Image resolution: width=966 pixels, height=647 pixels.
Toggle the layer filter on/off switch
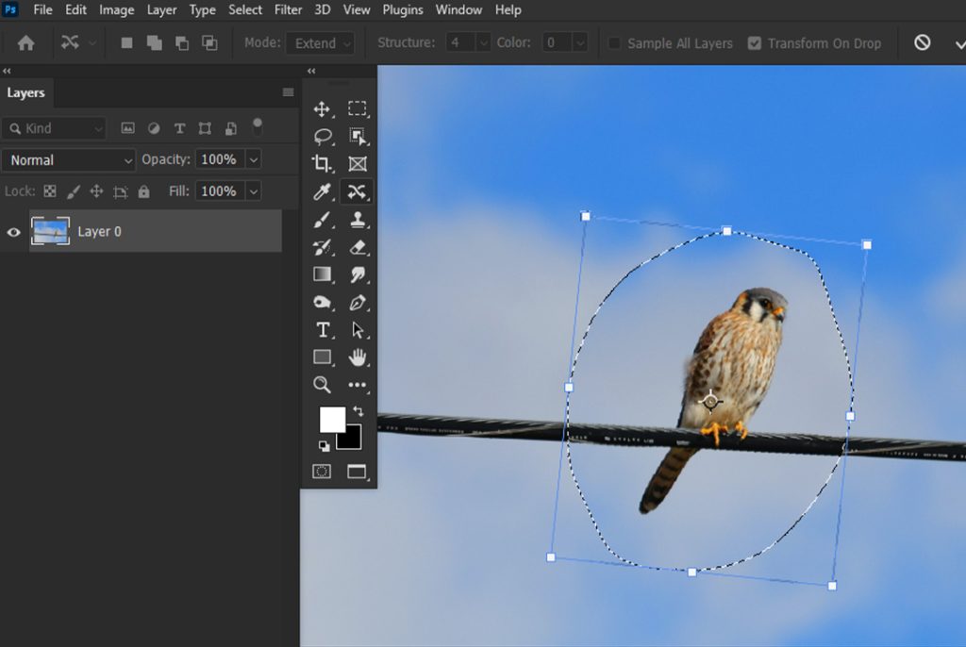(x=258, y=127)
